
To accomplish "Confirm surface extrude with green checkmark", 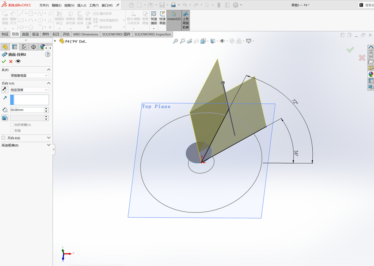I will (4, 61).
